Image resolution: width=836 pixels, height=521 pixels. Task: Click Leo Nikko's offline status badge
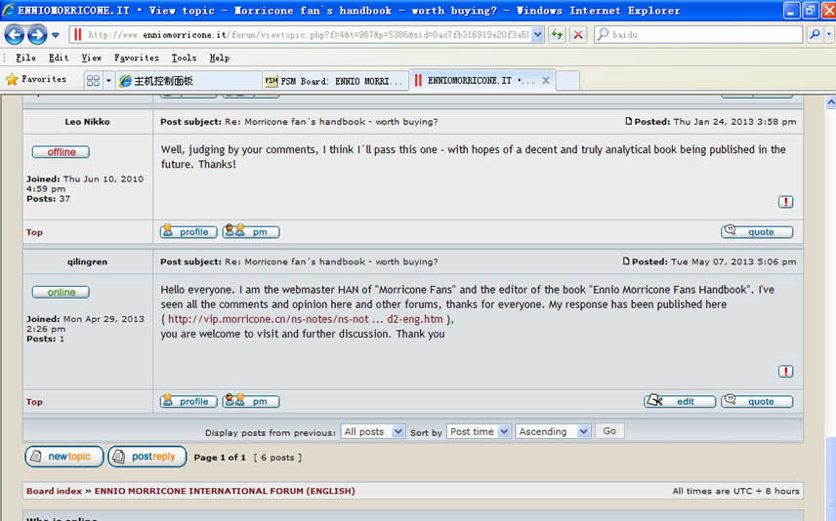(61, 152)
